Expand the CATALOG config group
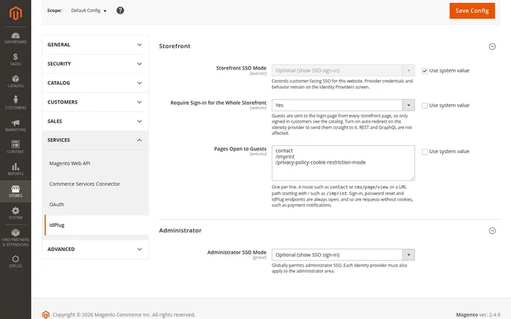This screenshot has height=319, width=511. click(95, 83)
